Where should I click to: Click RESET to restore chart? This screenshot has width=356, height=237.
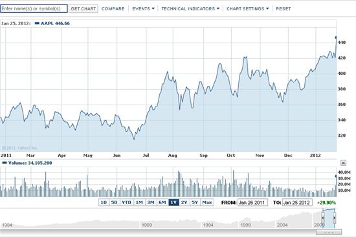pyautogui.click(x=283, y=8)
